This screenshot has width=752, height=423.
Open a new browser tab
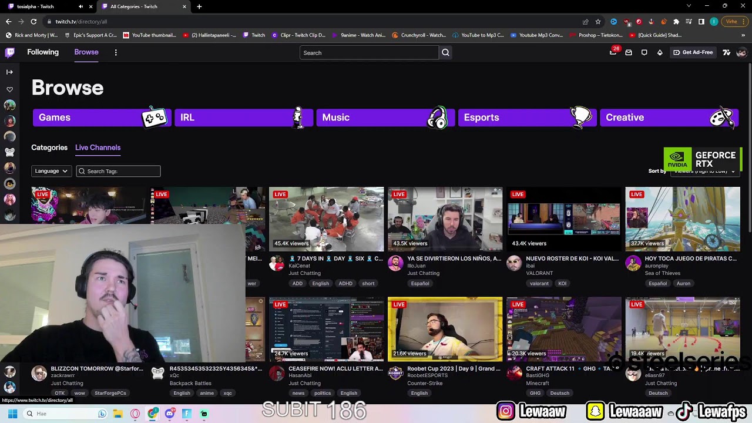click(199, 6)
